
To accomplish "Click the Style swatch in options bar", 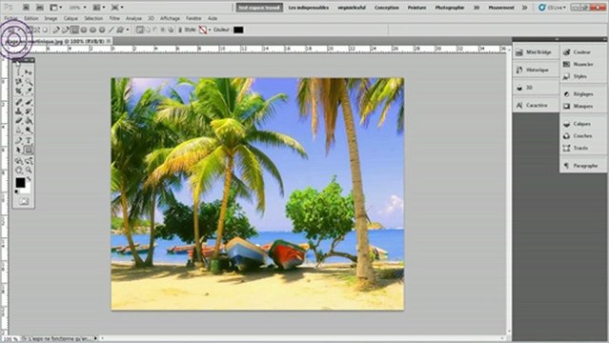I will [203, 30].
